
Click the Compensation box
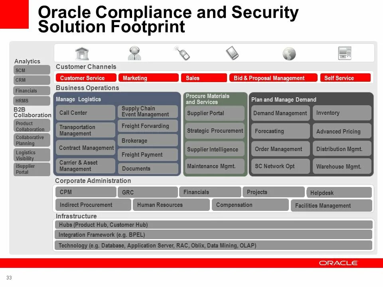click(x=251, y=205)
